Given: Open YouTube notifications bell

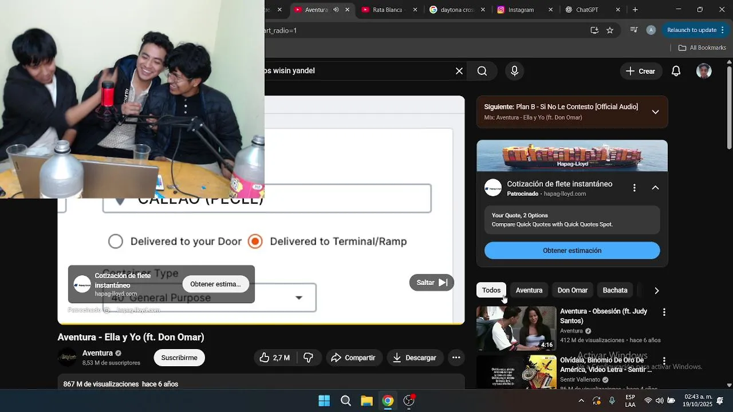Looking at the screenshot, I should pyautogui.click(x=676, y=71).
